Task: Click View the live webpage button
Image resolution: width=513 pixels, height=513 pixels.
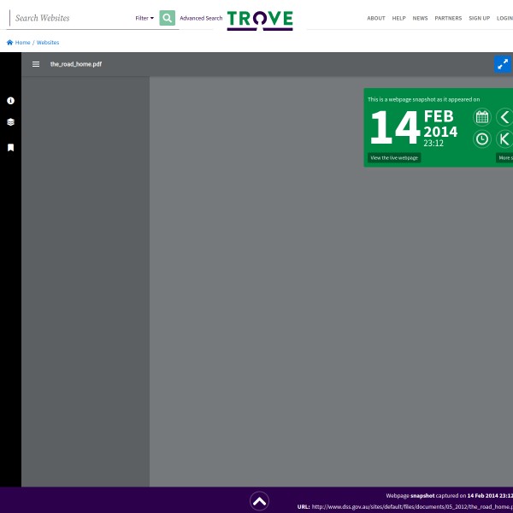Action: pyautogui.click(x=394, y=157)
